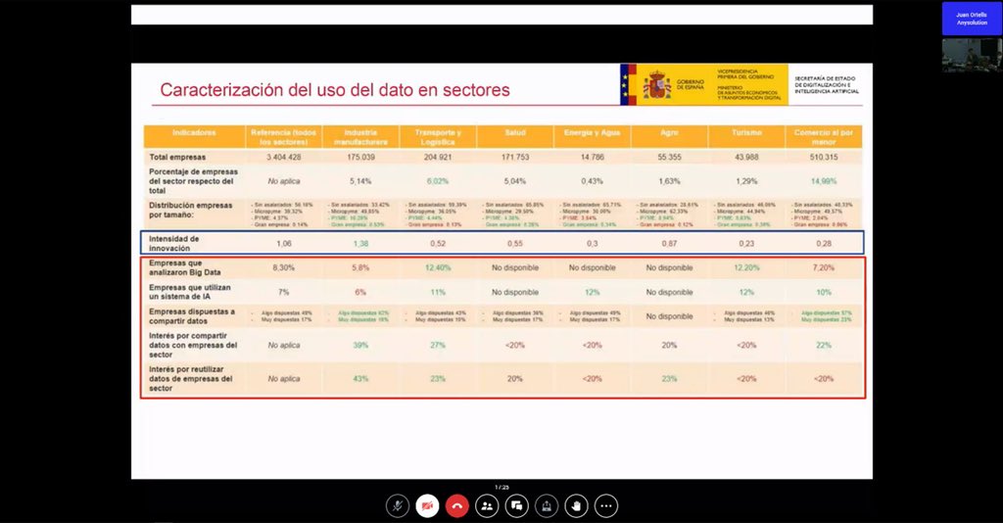Click the 'Salud' column header
1003x523 pixels.
tap(515, 133)
